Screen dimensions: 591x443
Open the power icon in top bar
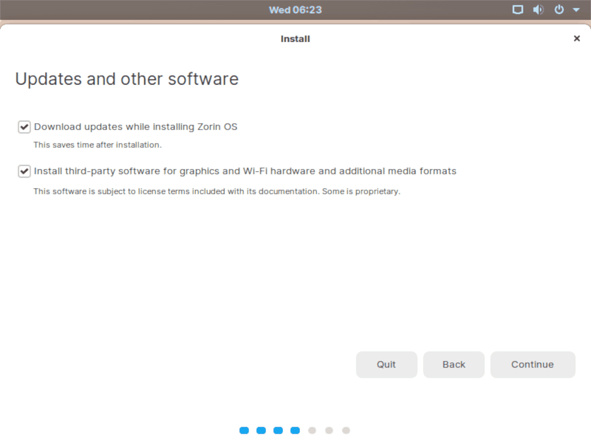(559, 10)
